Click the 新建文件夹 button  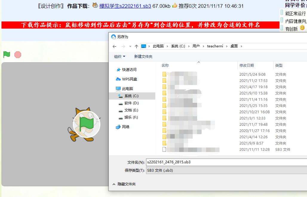(143, 57)
